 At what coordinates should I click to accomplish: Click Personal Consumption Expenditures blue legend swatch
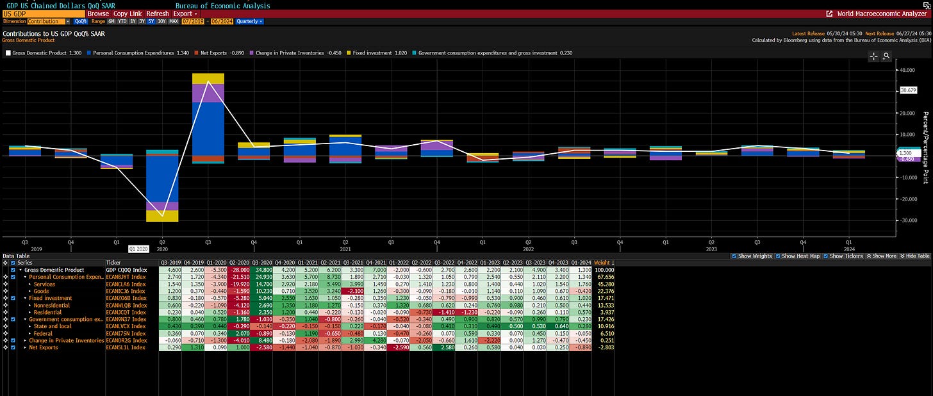tap(89, 53)
